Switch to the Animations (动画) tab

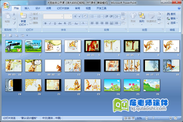click(48, 8)
